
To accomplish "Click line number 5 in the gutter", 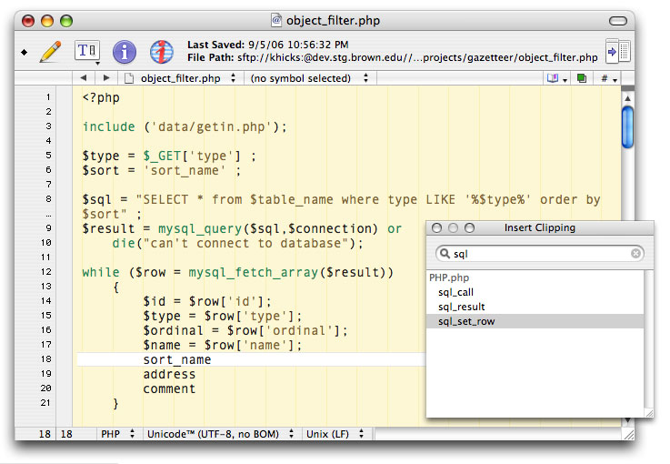I will pyautogui.click(x=48, y=156).
